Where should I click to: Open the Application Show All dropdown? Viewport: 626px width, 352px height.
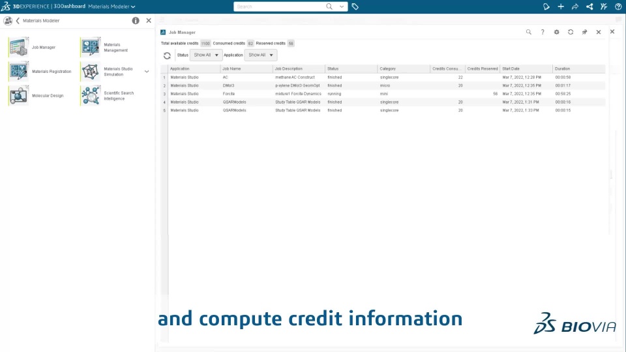click(x=261, y=55)
